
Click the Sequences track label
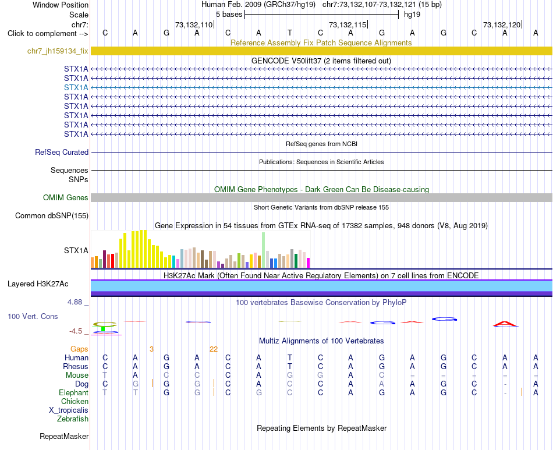pos(69,170)
